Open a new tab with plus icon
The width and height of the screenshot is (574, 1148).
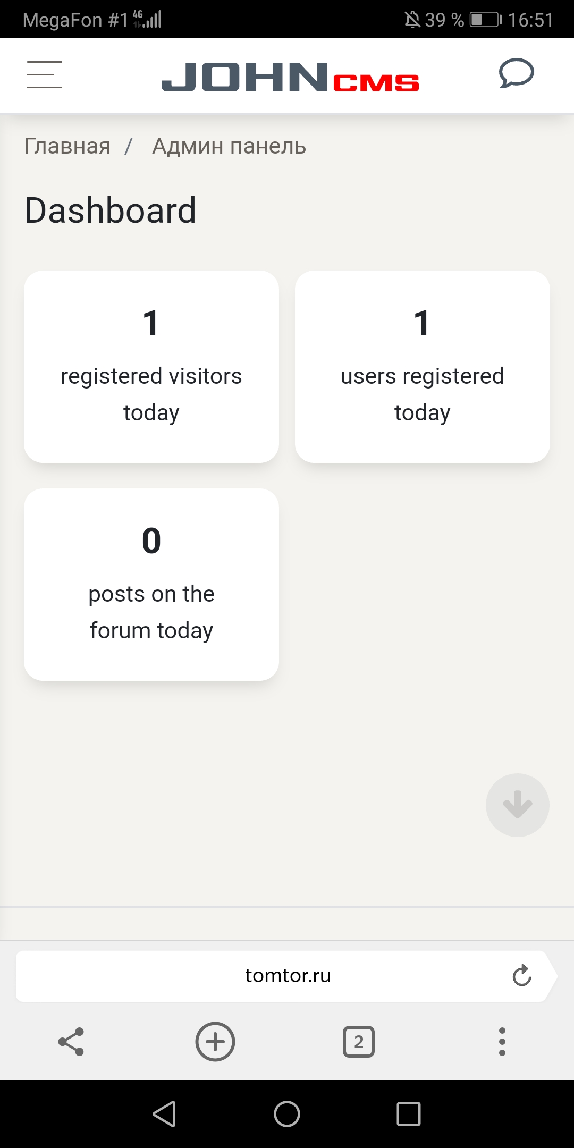[x=215, y=1041]
